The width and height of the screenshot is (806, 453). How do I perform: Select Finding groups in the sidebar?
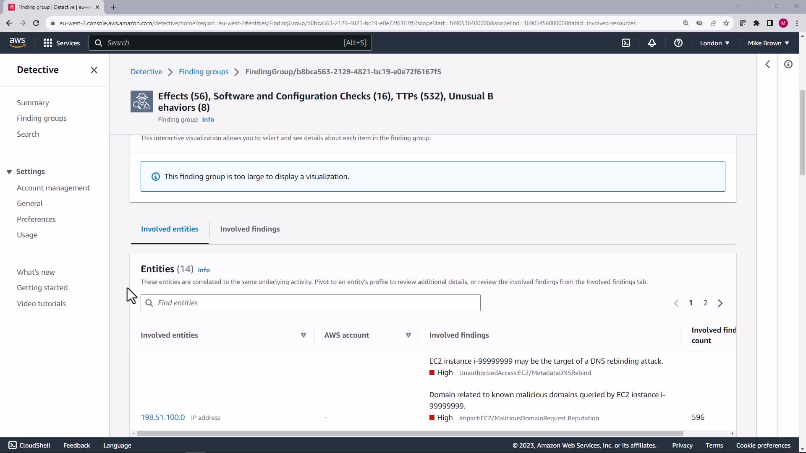42,118
